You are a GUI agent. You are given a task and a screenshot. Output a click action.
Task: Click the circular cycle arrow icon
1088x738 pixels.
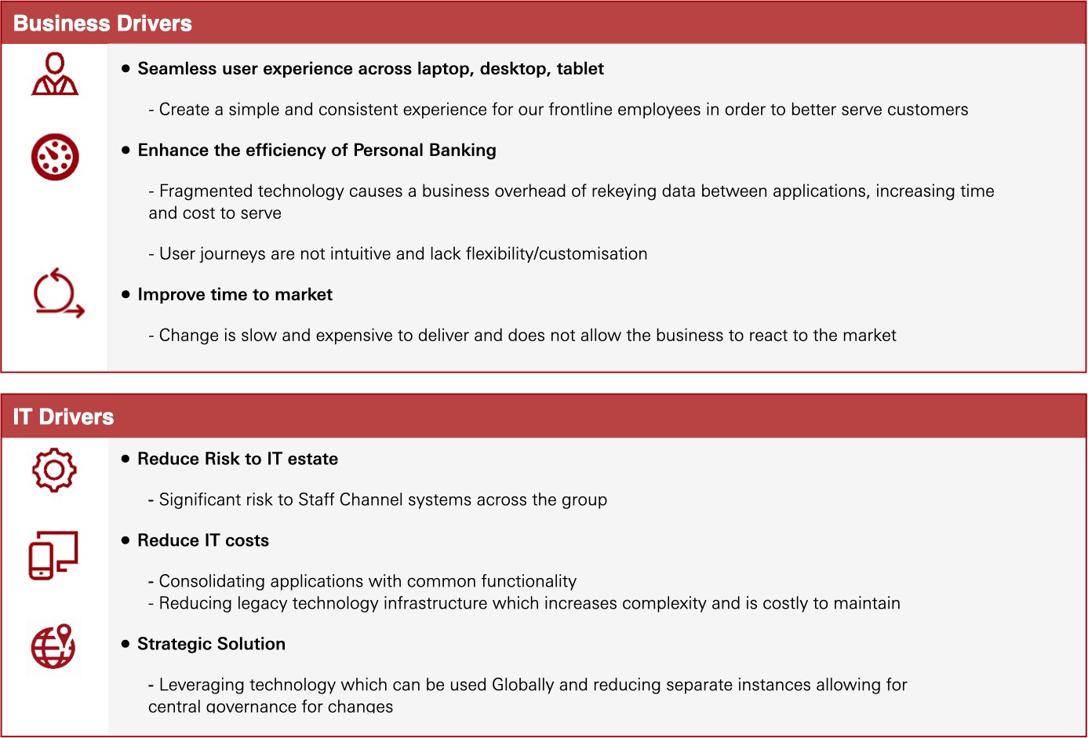[x=58, y=294]
